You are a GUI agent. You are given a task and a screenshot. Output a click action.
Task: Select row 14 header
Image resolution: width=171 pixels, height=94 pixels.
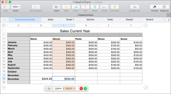tap(4, 79)
